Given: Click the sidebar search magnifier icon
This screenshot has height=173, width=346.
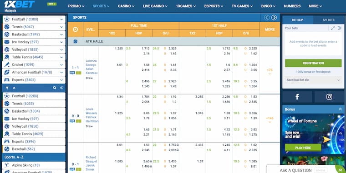Looking at the screenshot, I should tap(55, 88).
